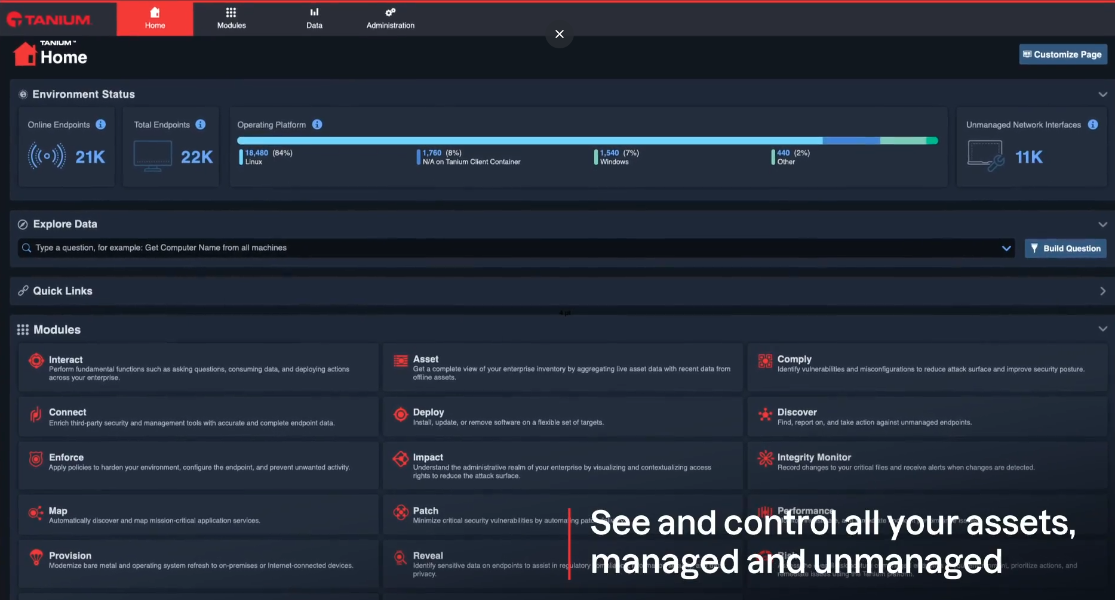Open the Reveal module
This screenshot has height=600, width=1115.
coord(563,564)
